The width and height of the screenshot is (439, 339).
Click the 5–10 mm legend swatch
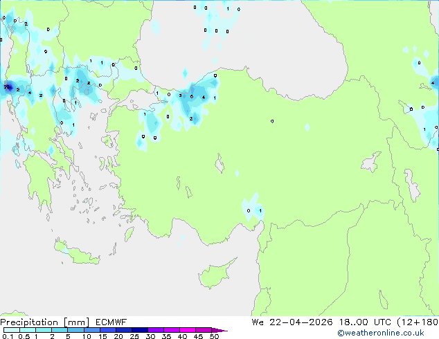(x=75, y=330)
